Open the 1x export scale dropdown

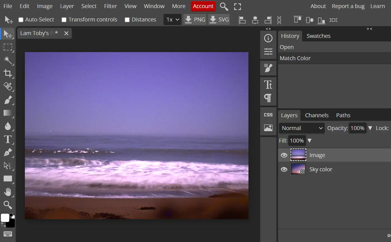point(172,20)
